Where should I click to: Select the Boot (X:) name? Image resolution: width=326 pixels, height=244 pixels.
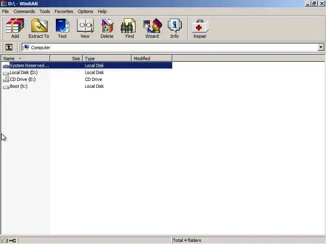tap(18, 86)
